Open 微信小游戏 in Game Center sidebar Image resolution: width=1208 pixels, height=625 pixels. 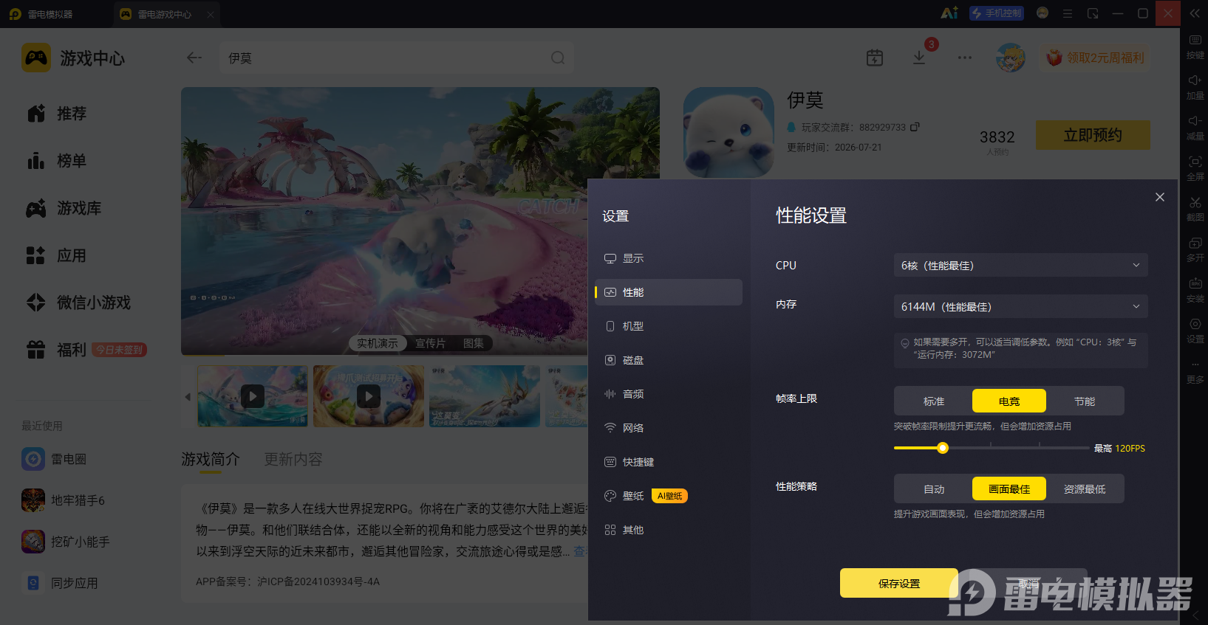[79, 303]
